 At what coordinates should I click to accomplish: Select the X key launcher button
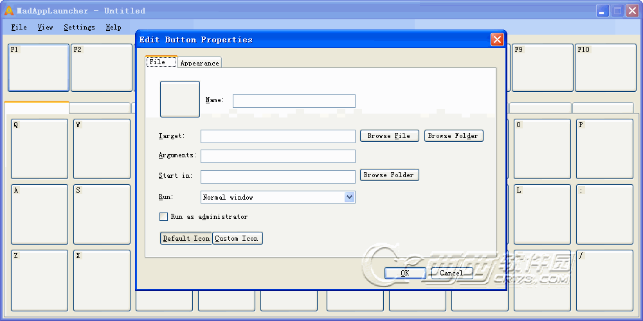102,281
